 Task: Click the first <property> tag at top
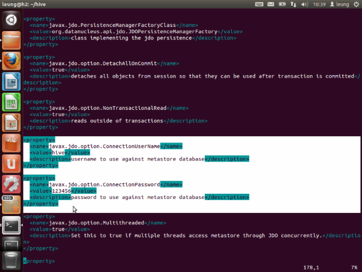click(x=39, y=19)
